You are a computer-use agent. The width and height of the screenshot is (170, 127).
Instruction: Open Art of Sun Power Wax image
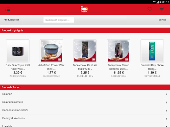click(x=51, y=51)
